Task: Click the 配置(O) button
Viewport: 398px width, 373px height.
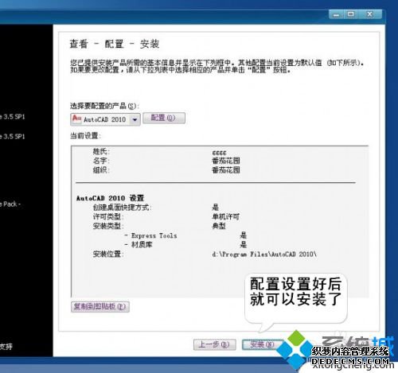Action: pos(164,118)
